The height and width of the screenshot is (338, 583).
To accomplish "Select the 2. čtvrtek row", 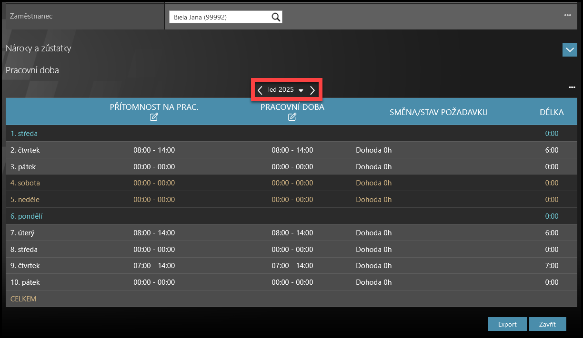I will [25, 150].
